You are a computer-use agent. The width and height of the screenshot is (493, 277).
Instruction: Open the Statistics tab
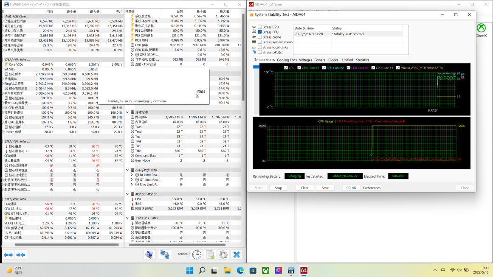pyautogui.click(x=362, y=60)
